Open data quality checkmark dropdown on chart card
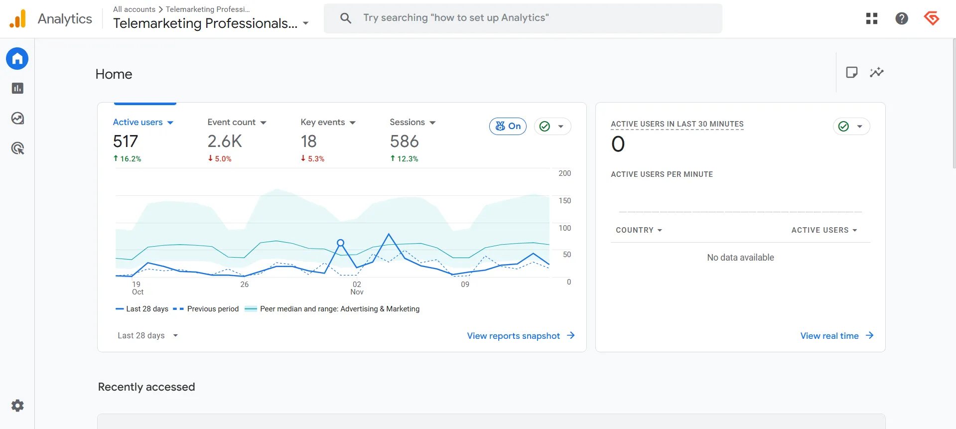Screen dimensions: 956x429 (552, 127)
